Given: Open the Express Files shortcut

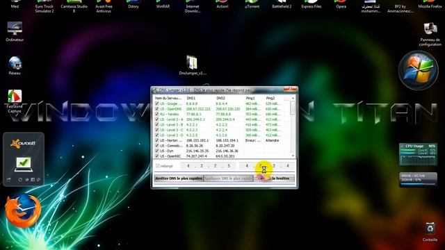Looking at the screenshot, I should tap(311, 4).
